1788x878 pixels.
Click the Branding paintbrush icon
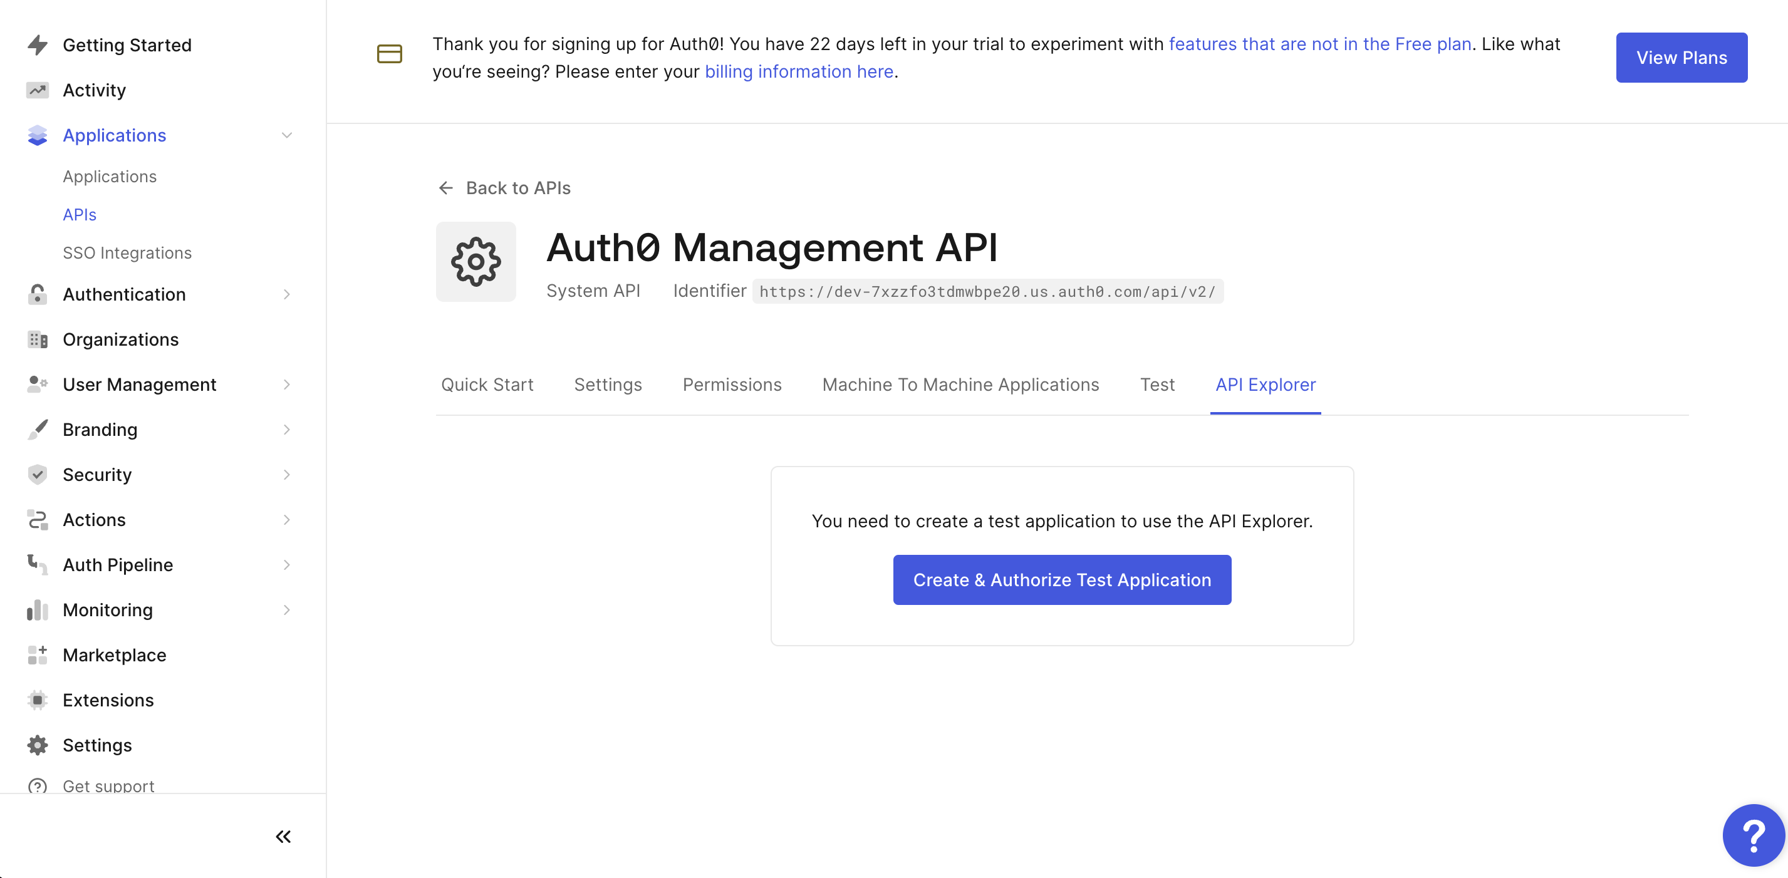click(x=38, y=429)
